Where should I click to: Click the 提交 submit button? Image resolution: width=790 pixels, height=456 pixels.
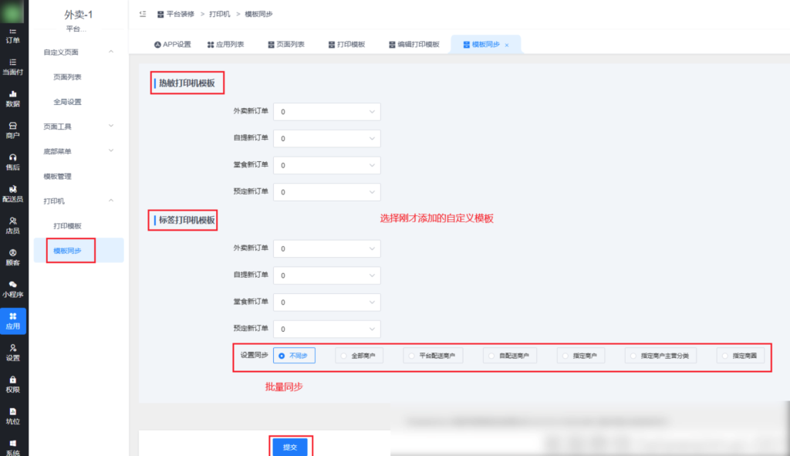coord(291,447)
